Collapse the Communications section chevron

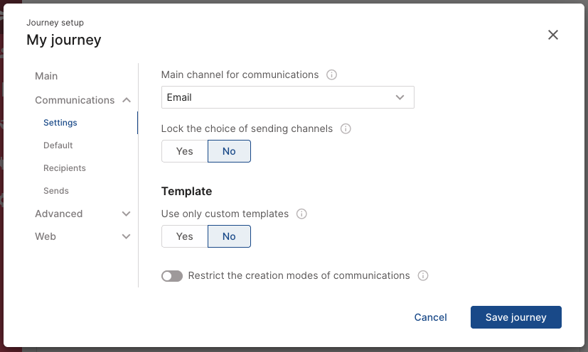click(127, 100)
